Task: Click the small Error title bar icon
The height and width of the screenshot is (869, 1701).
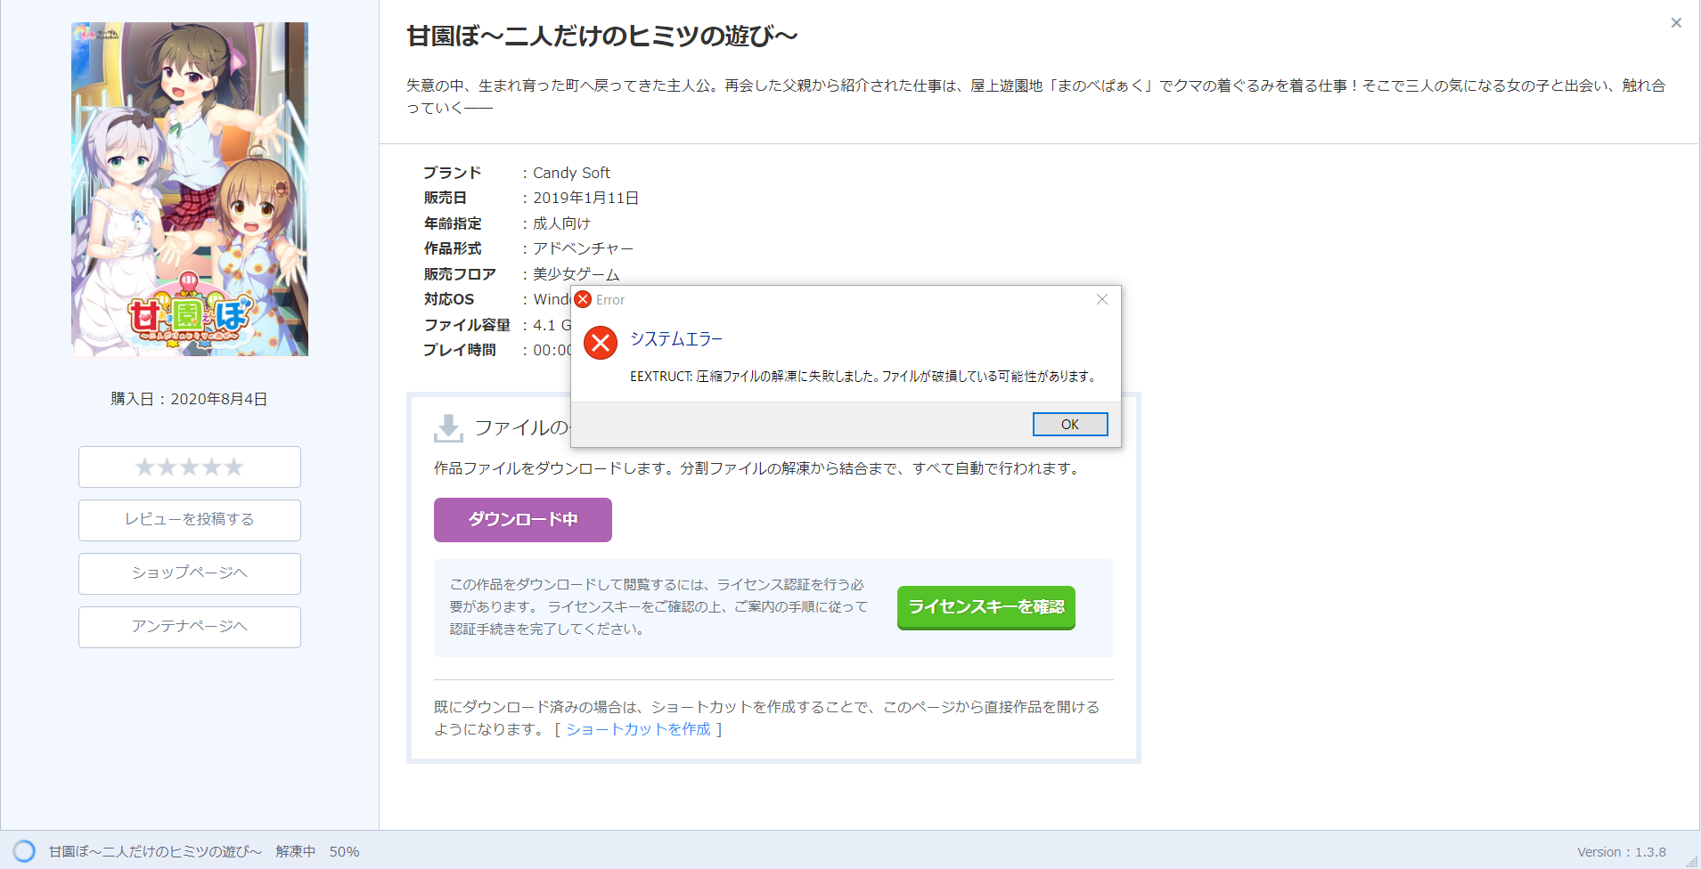Action: (583, 299)
